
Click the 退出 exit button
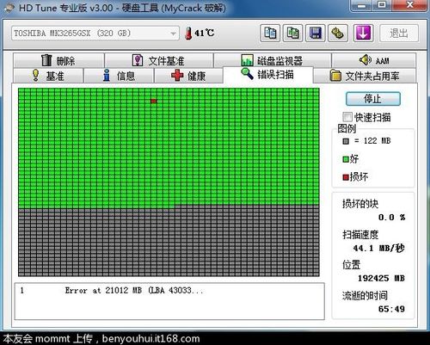pos(399,34)
